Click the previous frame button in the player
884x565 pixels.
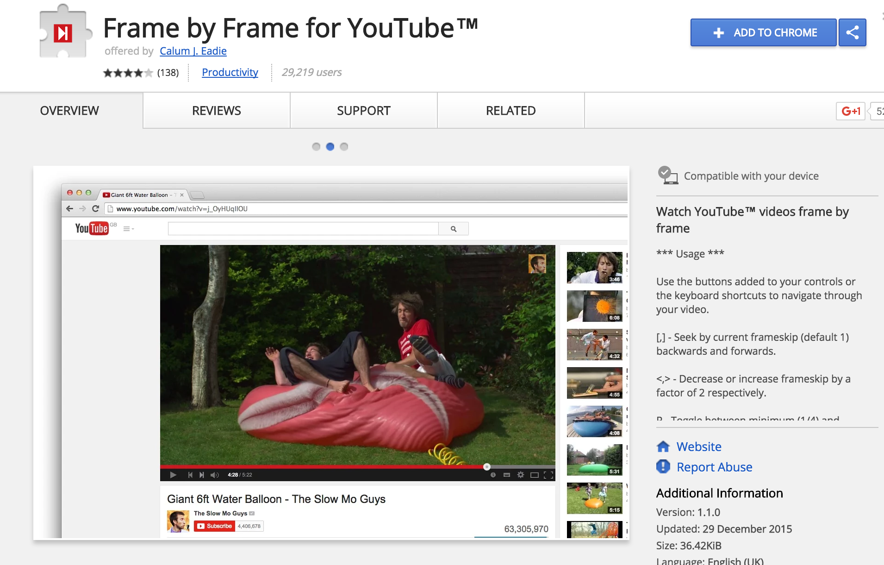pos(190,475)
